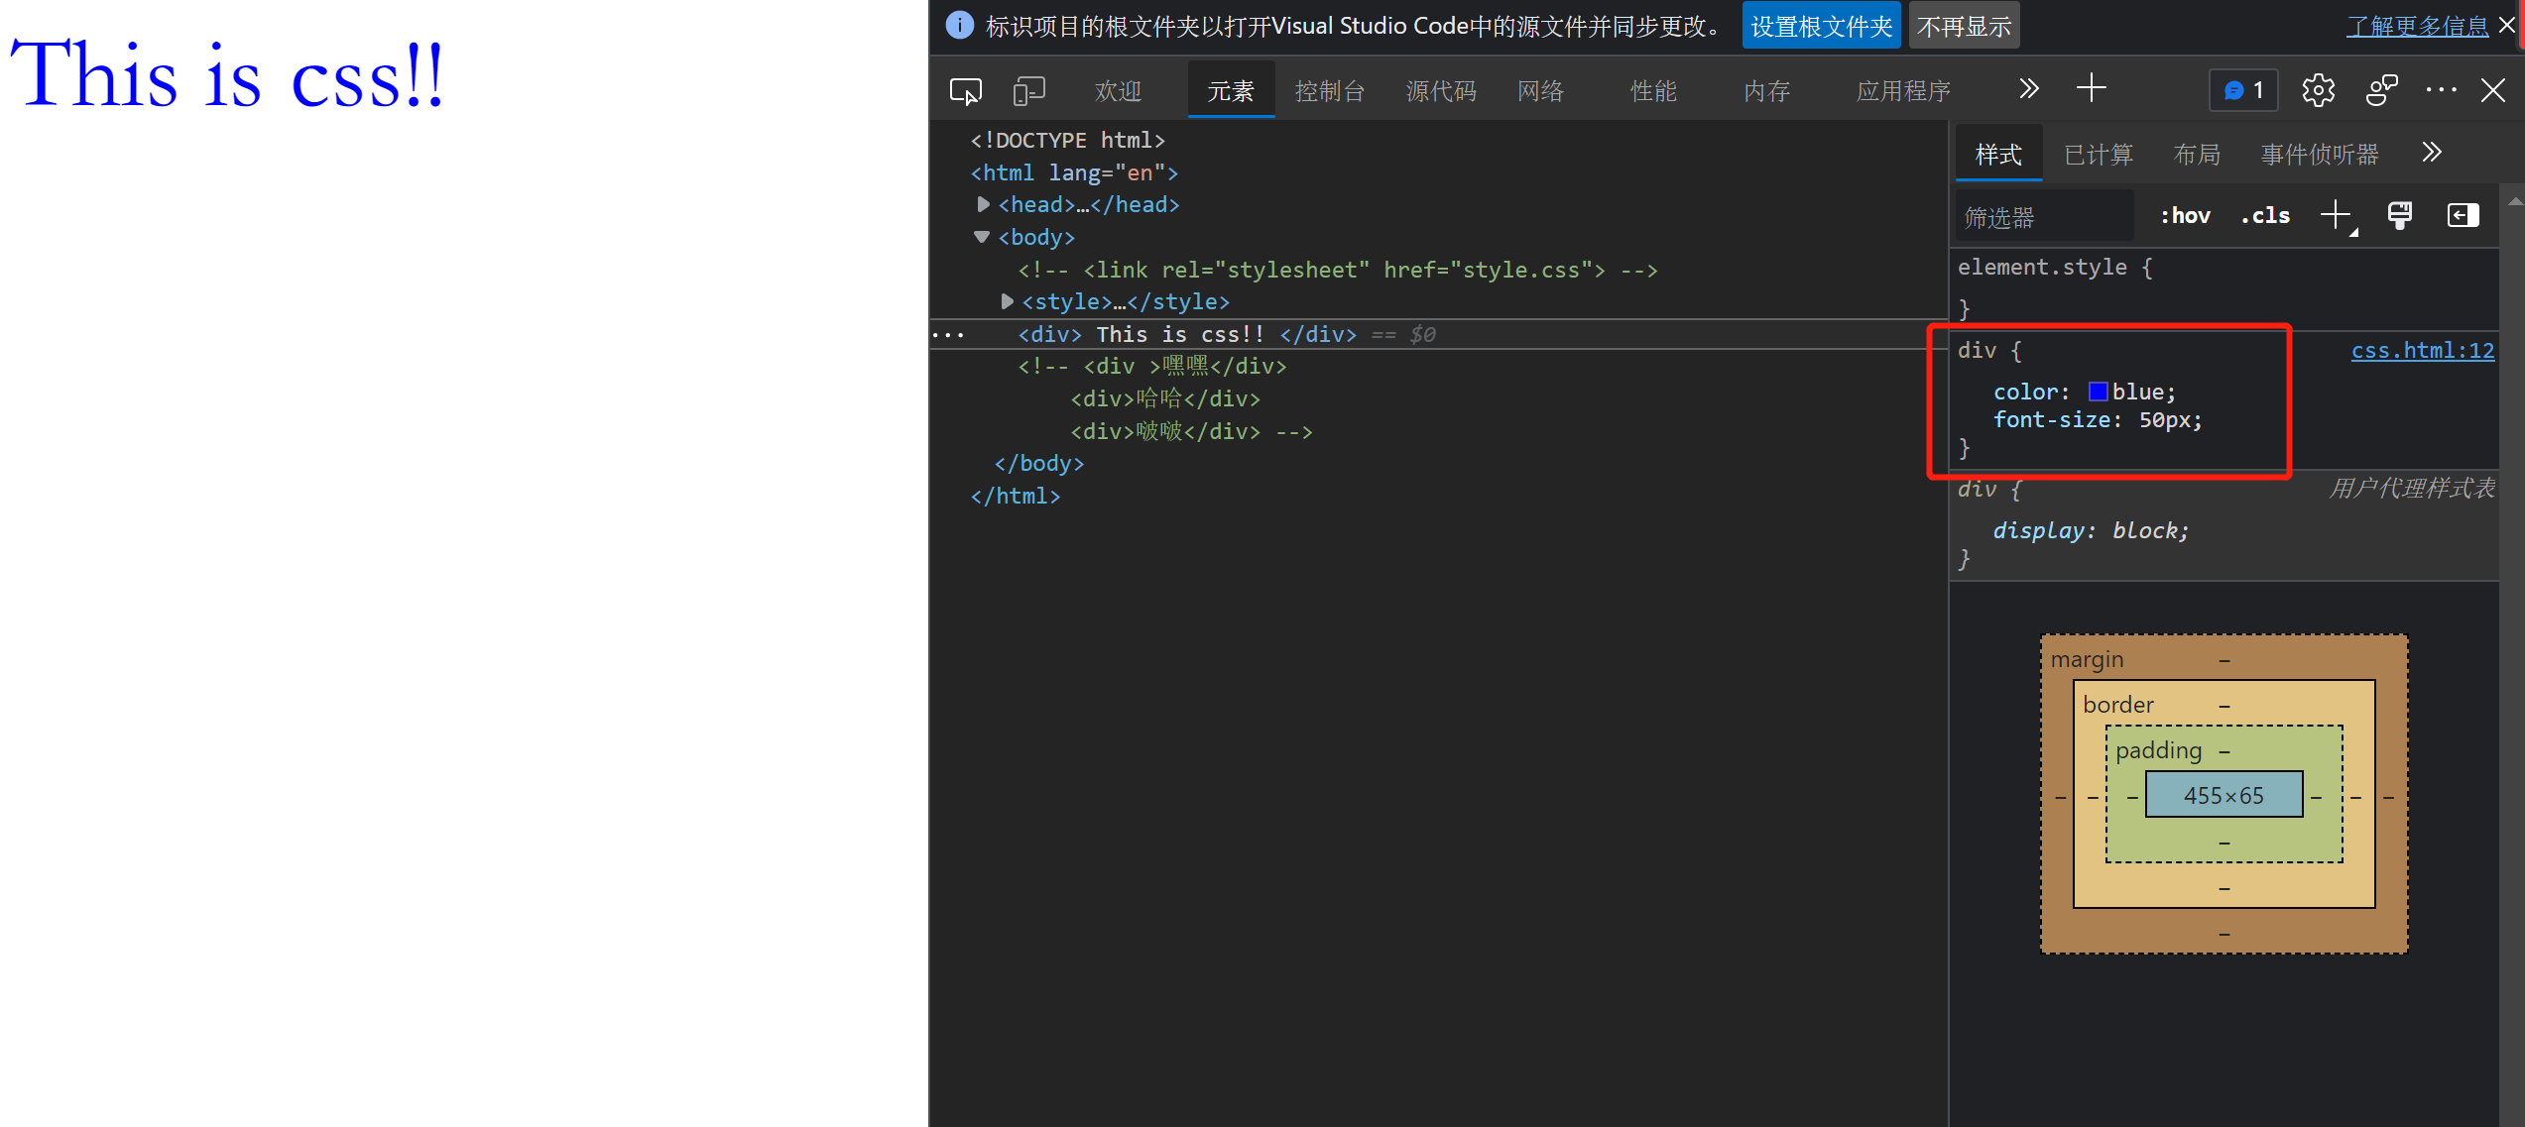Click the border label in box model
The image size is (2525, 1127).
pos(2117,705)
